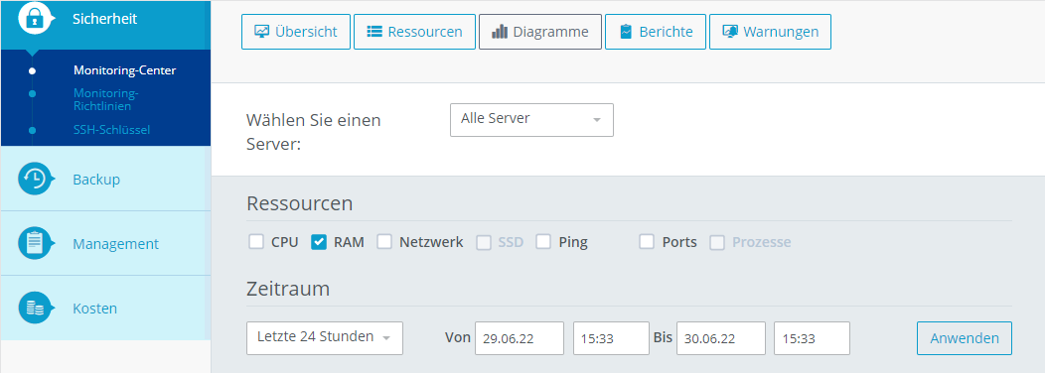Click the Anwenden button
1045x373 pixels.
tap(965, 338)
